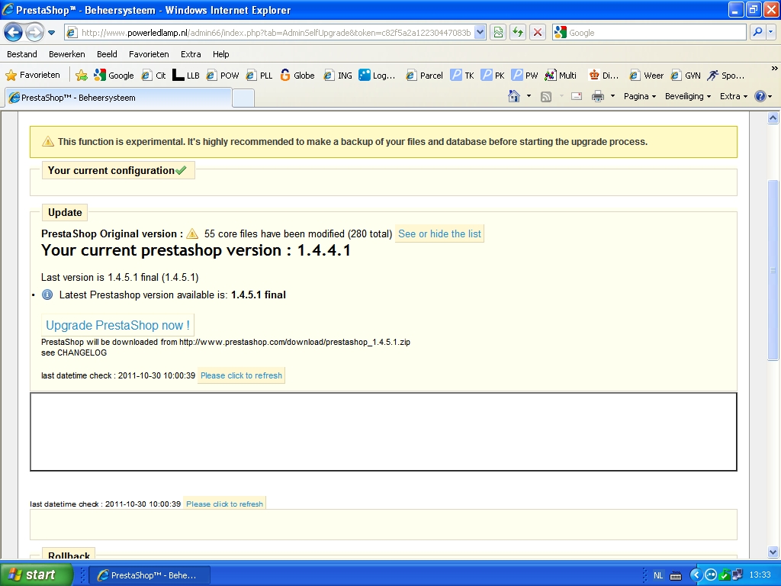The height and width of the screenshot is (586, 781).
Task: Open the LLB favorite
Action: click(x=186, y=76)
